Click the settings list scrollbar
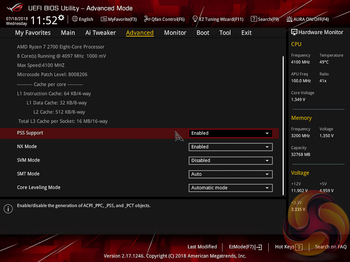The image size is (350, 262). coord(283,126)
